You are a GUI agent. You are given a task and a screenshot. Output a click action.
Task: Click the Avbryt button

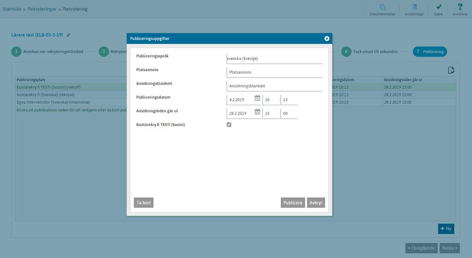[316, 203]
